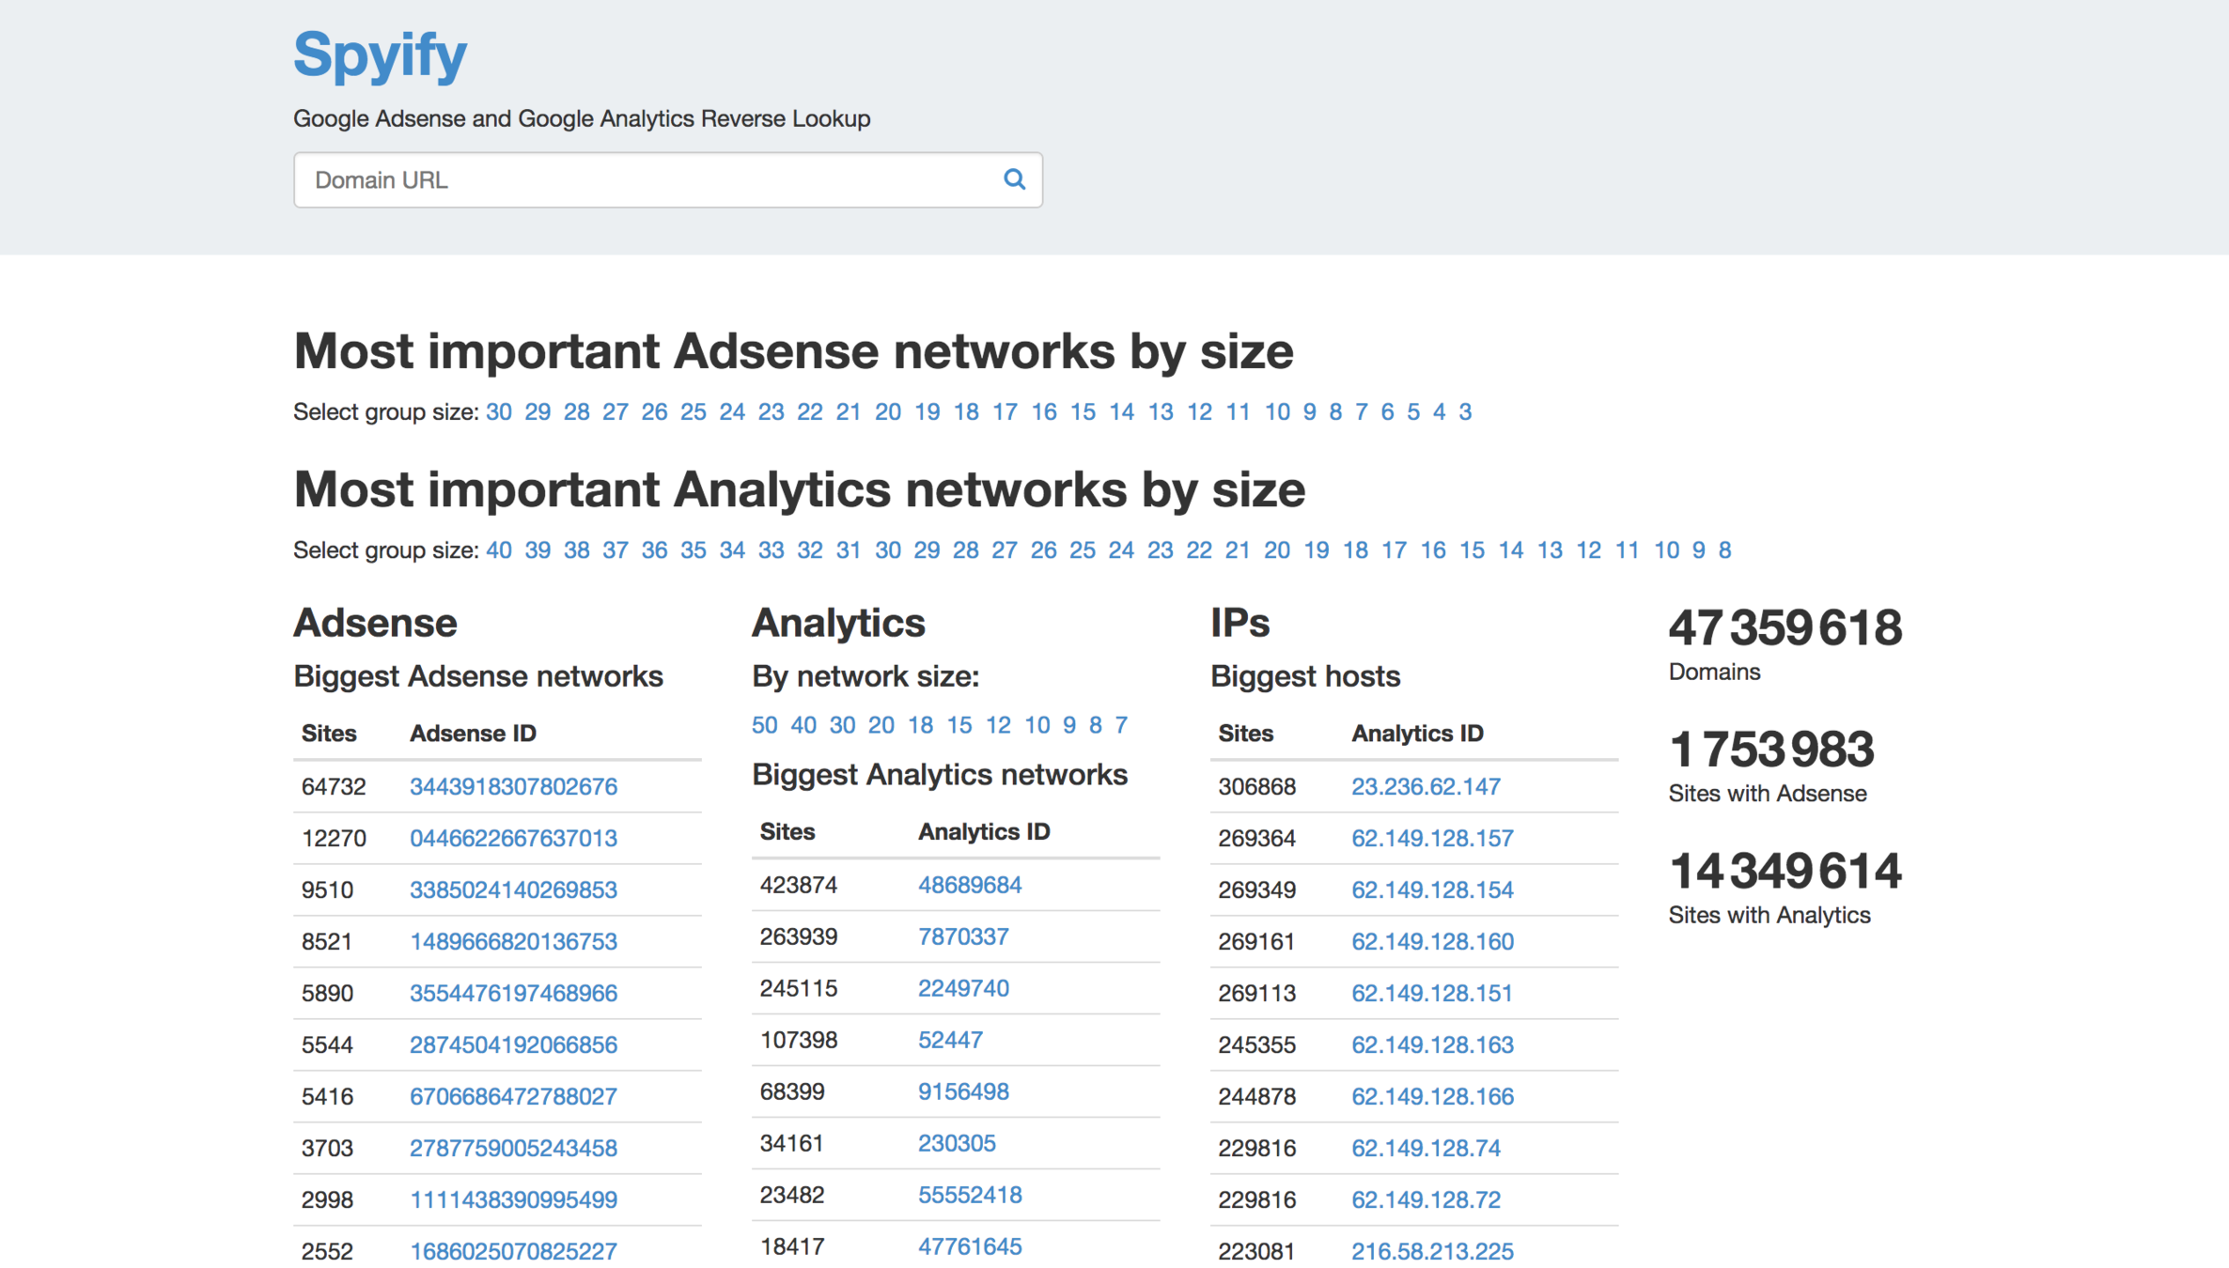Select network size 50 under Analytics

pos(764,725)
